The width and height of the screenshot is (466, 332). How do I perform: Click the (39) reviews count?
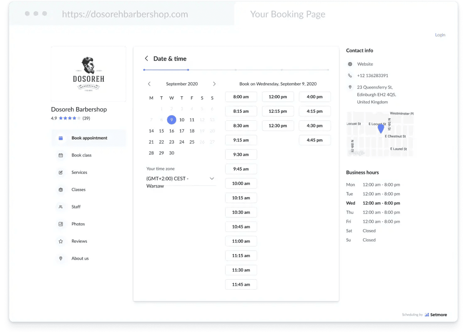(86, 118)
